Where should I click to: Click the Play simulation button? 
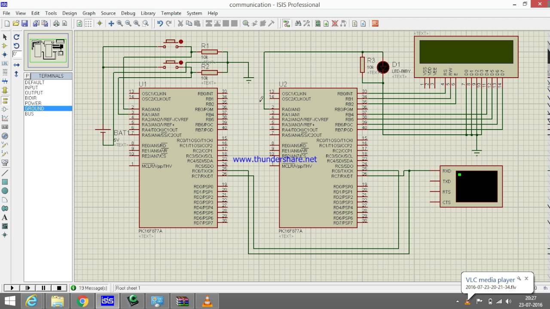tap(12, 288)
